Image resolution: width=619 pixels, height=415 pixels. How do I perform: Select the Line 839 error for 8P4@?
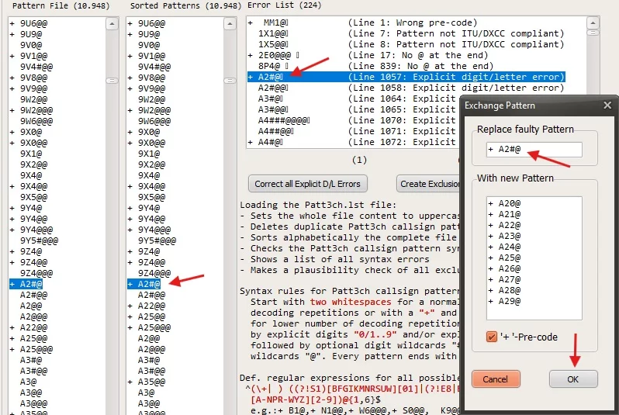(x=406, y=66)
